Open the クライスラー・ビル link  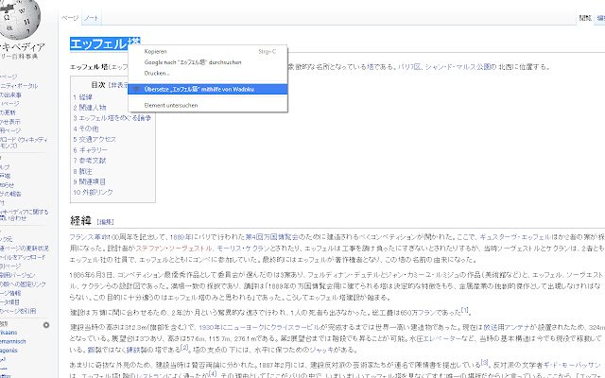click(x=296, y=327)
